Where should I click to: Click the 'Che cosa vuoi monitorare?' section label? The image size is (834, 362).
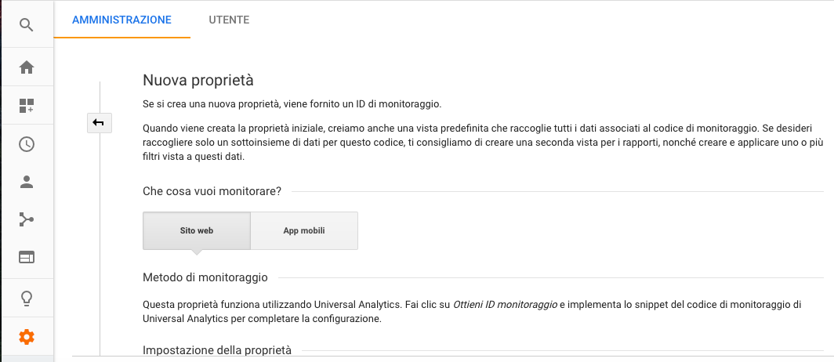coord(212,190)
